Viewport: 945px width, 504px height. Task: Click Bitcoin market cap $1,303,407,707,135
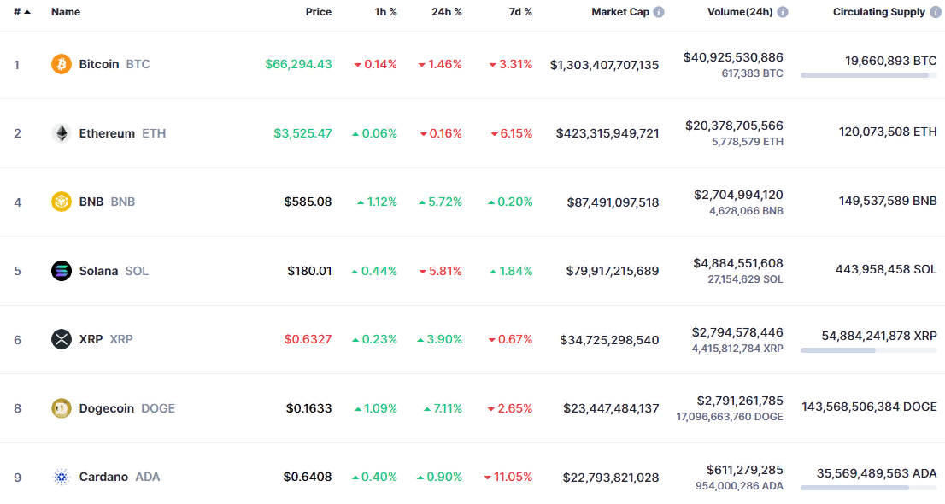tap(604, 65)
